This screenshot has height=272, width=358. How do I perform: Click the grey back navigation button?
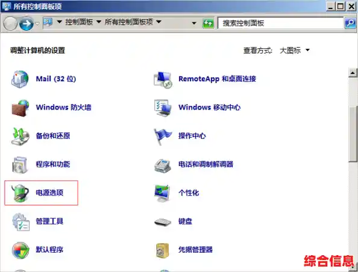pos(10,23)
